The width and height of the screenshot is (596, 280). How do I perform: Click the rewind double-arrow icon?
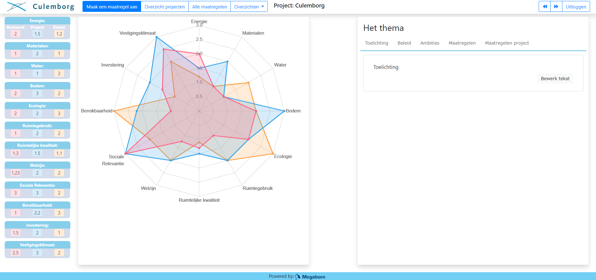pyautogui.click(x=545, y=7)
